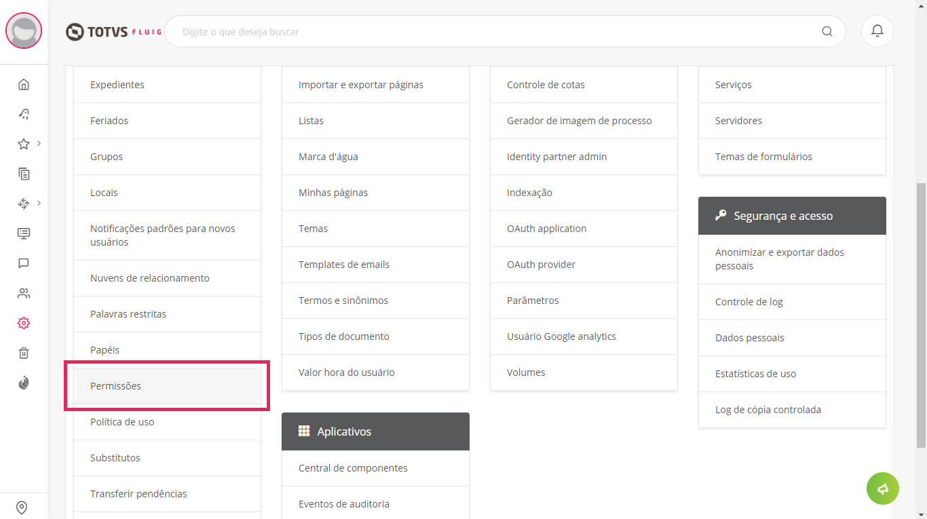Screen dimensions: 927x519
Task: Click the home icon in sidebar
Action: point(24,84)
